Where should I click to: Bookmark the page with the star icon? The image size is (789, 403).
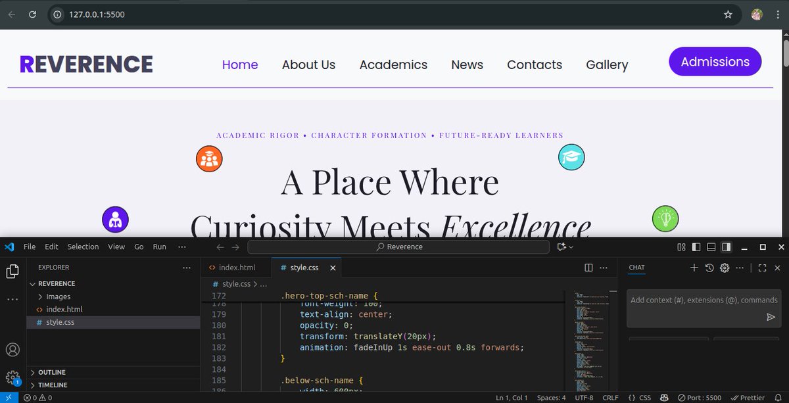click(728, 14)
